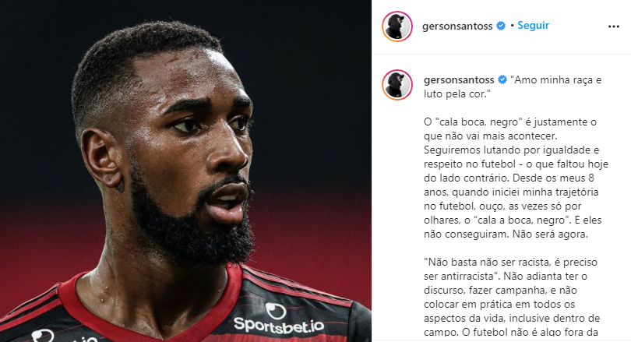The image size is (631, 342).
Task: Follow the account with the Seguir button
Action: (533, 26)
